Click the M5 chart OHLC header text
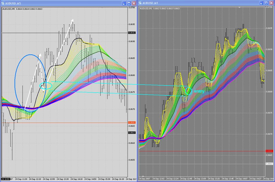This screenshot has width=275, height=182. [x=22, y=9]
